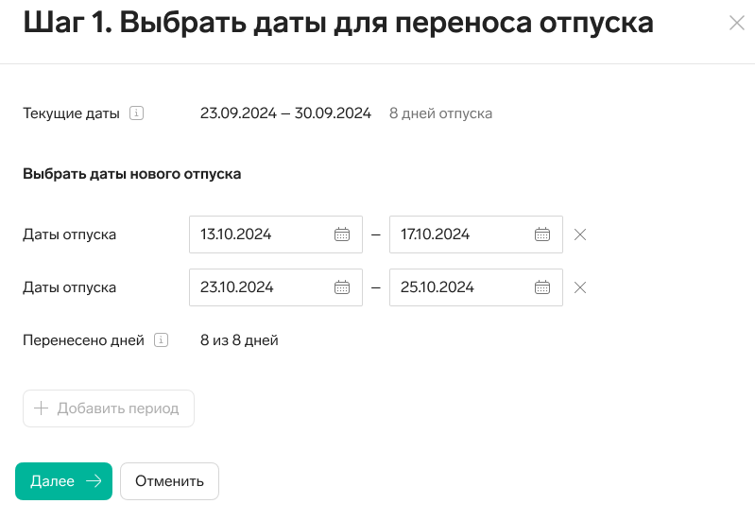Select the 23.10.2024 date input

[260, 287]
